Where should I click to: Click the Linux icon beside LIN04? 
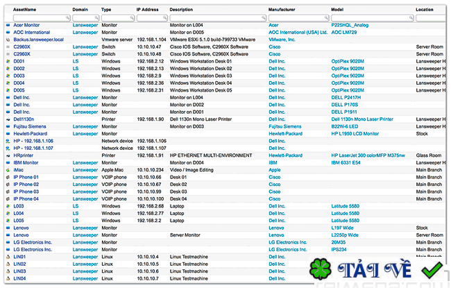coord(8,278)
